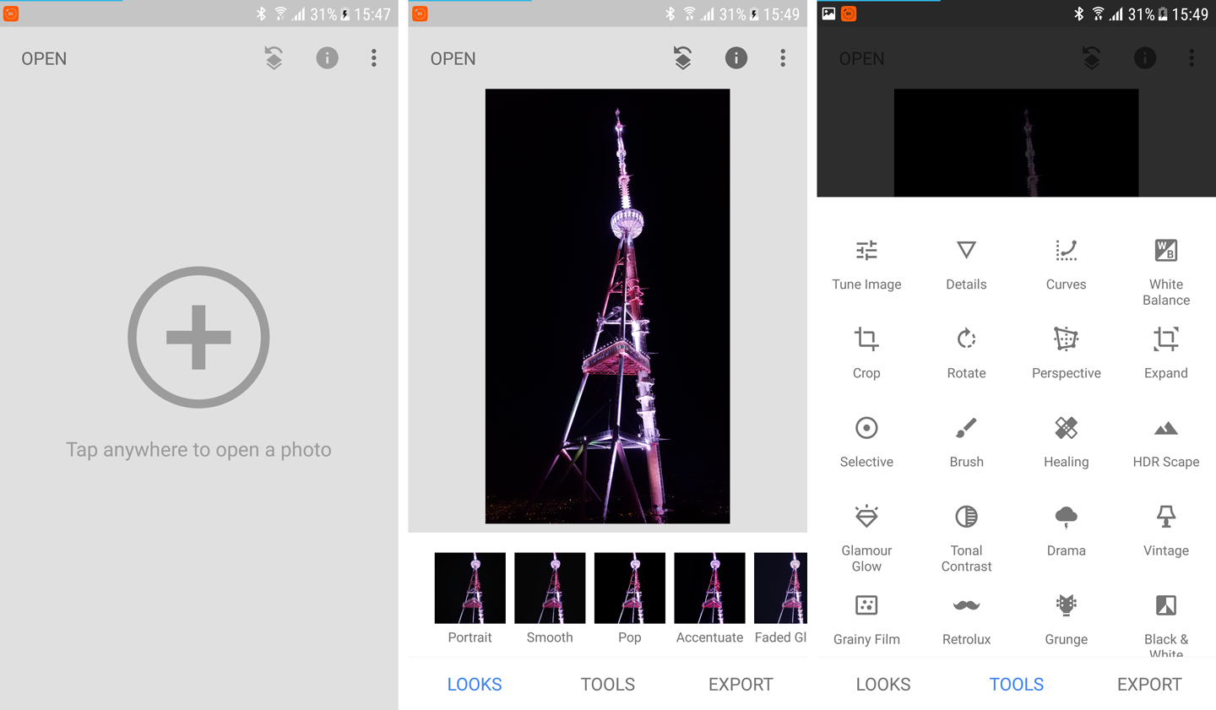Click the large illuminated tower photo preview
Screen dimensions: 1216x710
pos(607,306)
